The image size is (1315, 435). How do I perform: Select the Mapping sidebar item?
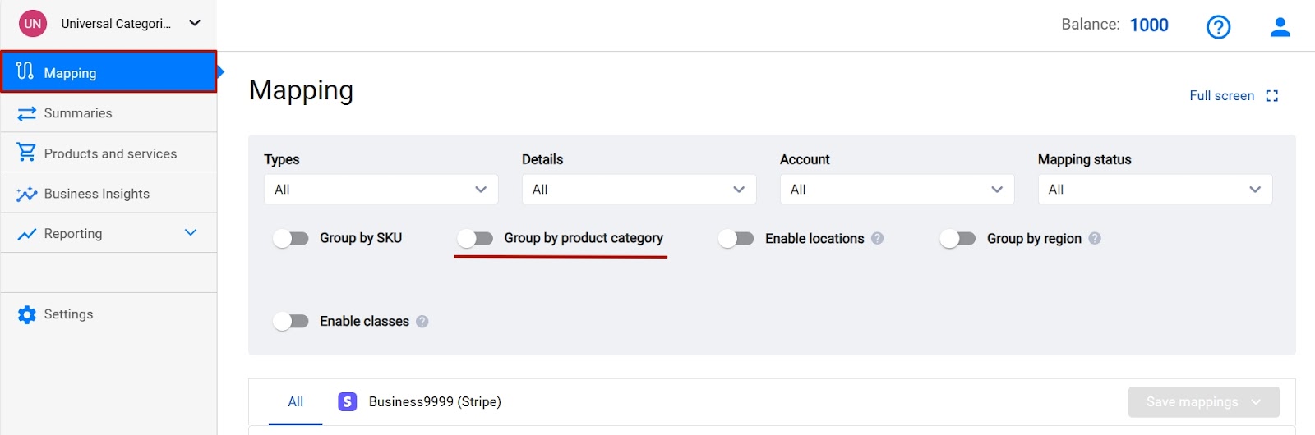click(108, 72)
